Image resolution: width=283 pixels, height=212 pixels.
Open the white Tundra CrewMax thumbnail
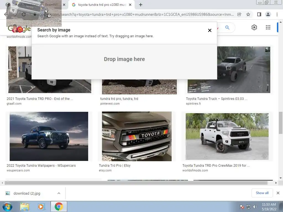pyautogui.click(x=227, y=136)
